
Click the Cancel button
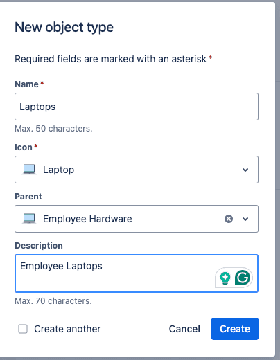click(184, 329)
